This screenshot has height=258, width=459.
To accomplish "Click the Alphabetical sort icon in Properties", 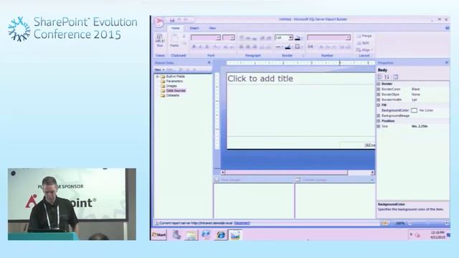I will tap(387, 77).
